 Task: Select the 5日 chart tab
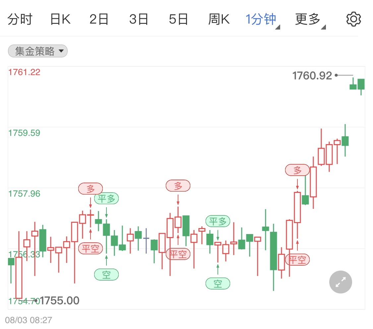[x=178, y=19]
